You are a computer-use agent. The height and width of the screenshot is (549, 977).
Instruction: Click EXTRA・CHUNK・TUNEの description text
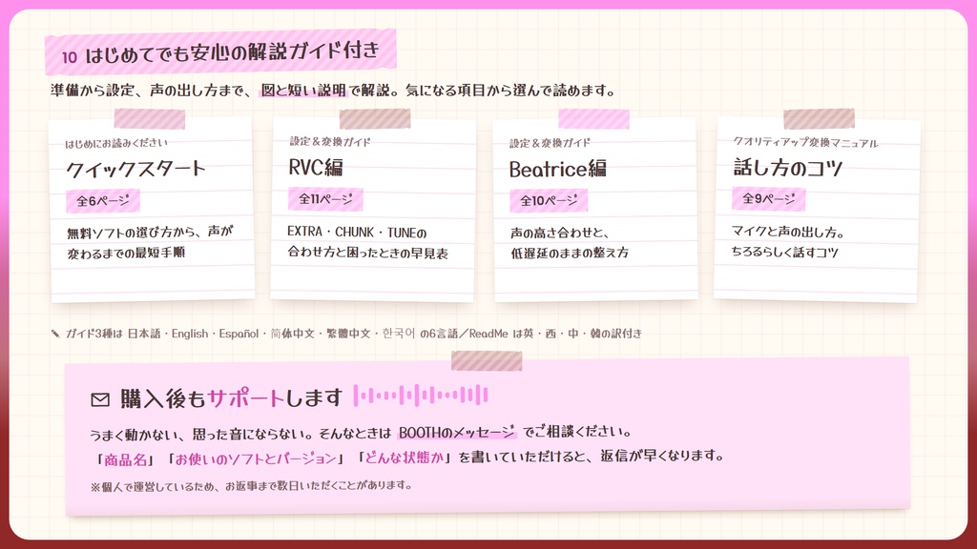357,233
